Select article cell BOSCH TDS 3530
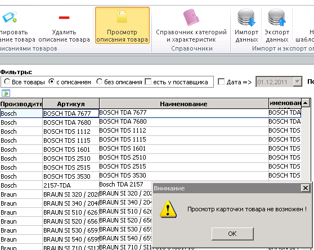This screenshot has width=314, height=250. pos(71,176)
